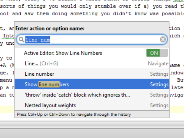Viewport: 184px width, 138px height.
Task: Clear the search field with the X icon
Action: pyautogui.click(x=163, y=39)
